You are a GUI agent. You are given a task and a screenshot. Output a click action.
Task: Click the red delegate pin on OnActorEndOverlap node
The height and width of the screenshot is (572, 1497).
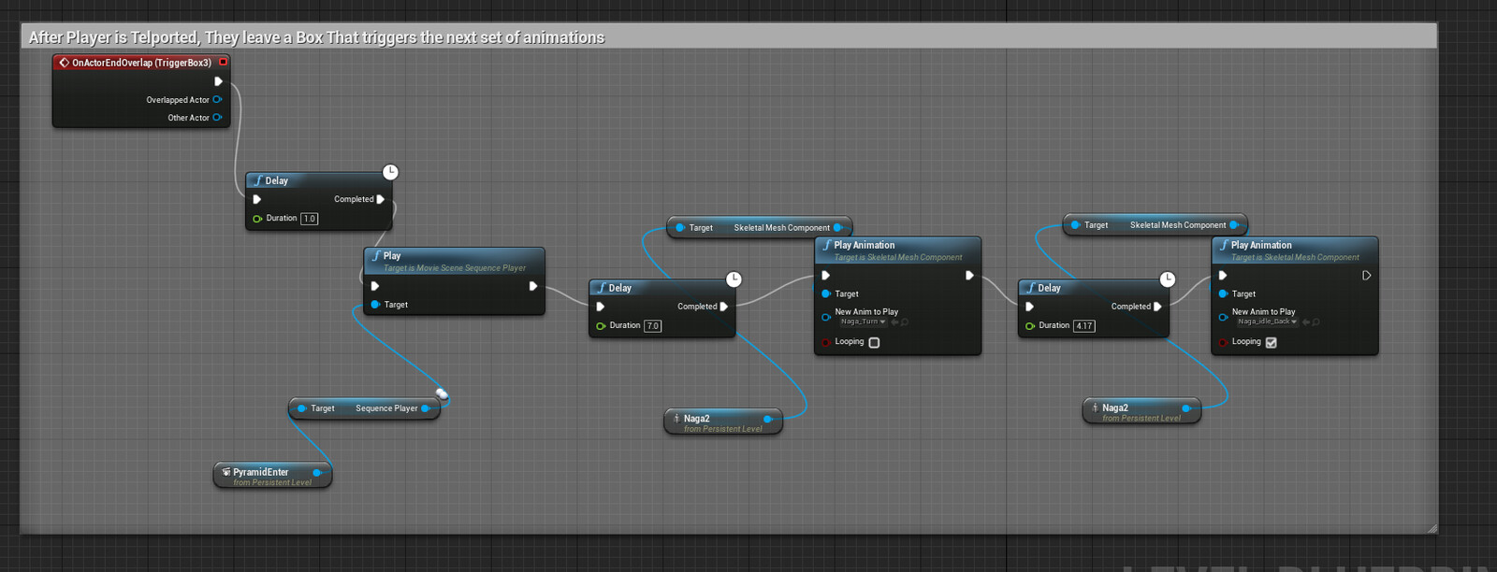[x=223, y=63]
